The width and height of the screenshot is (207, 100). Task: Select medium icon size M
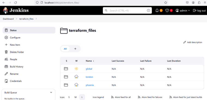click(76, 97)
